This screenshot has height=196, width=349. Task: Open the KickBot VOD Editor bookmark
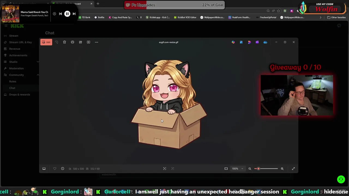click(x=185, y=17)
